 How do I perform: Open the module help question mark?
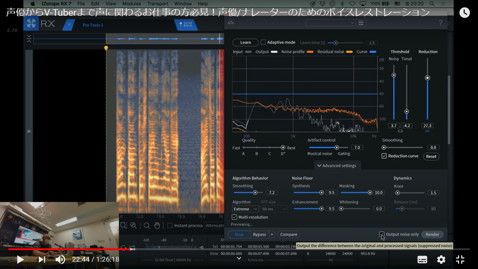441,23
